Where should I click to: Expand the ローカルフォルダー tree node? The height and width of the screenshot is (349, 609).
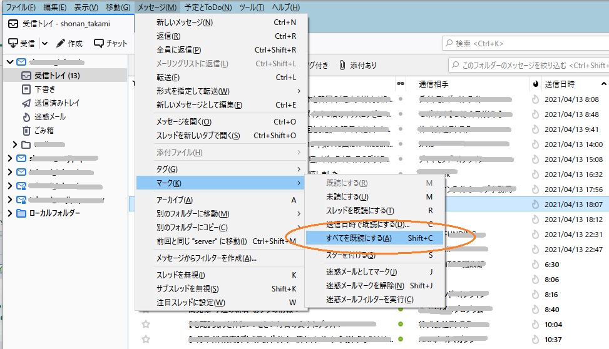[9, 213]
